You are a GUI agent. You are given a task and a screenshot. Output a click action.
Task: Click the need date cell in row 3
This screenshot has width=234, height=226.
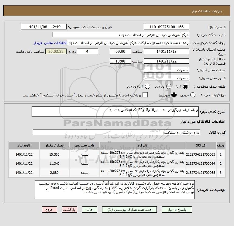(24, 173)
